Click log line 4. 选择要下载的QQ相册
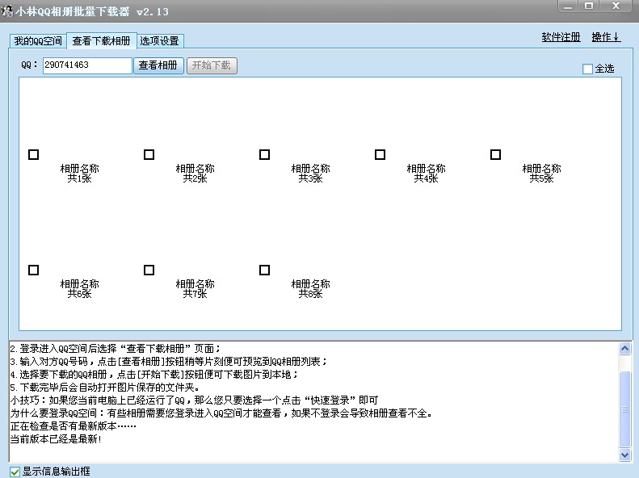639x478 pixels. click(154, 374)
